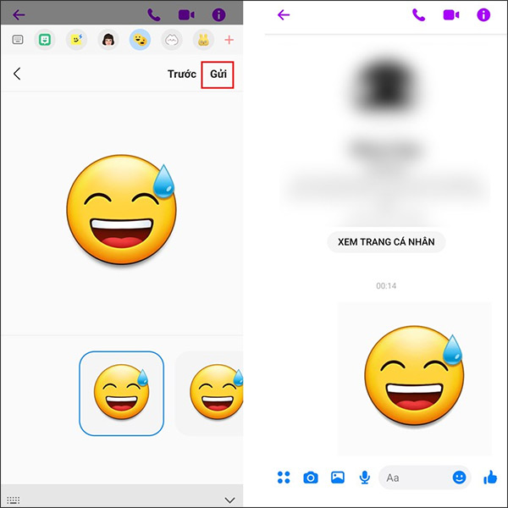Image resolution: width=508 pixels, height=508 pixels.
Task: Open the camera in chat toolbar
Action: (x=311, y=478)
